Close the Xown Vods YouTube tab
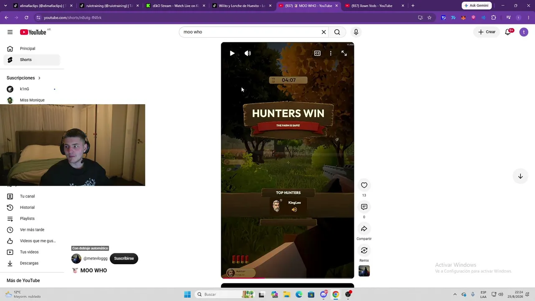Screen dimensions: 535x301 [403, 6]
